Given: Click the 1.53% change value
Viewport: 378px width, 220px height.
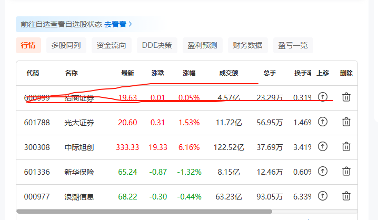Looking at the screenshot, I should click(189, 123).
